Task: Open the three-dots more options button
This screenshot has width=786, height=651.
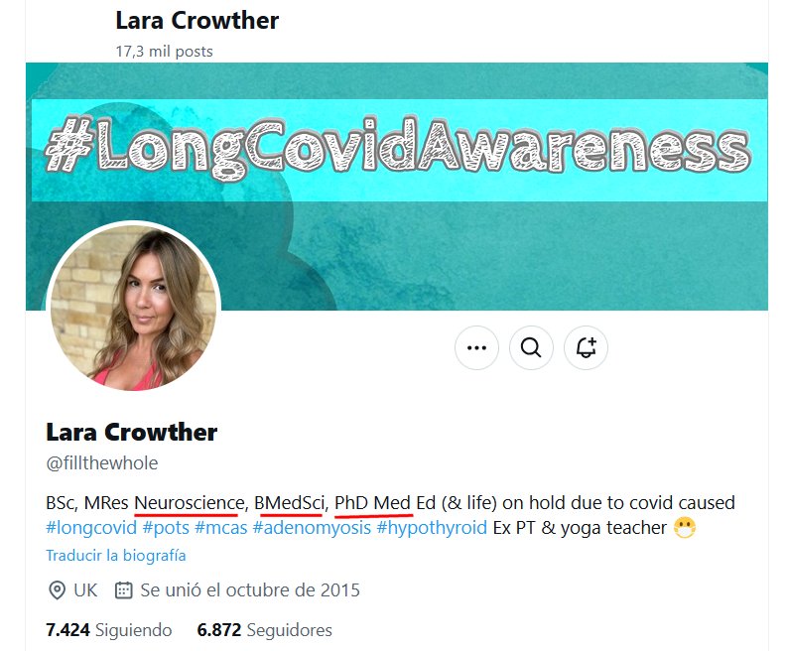Action: pos(476,347)
